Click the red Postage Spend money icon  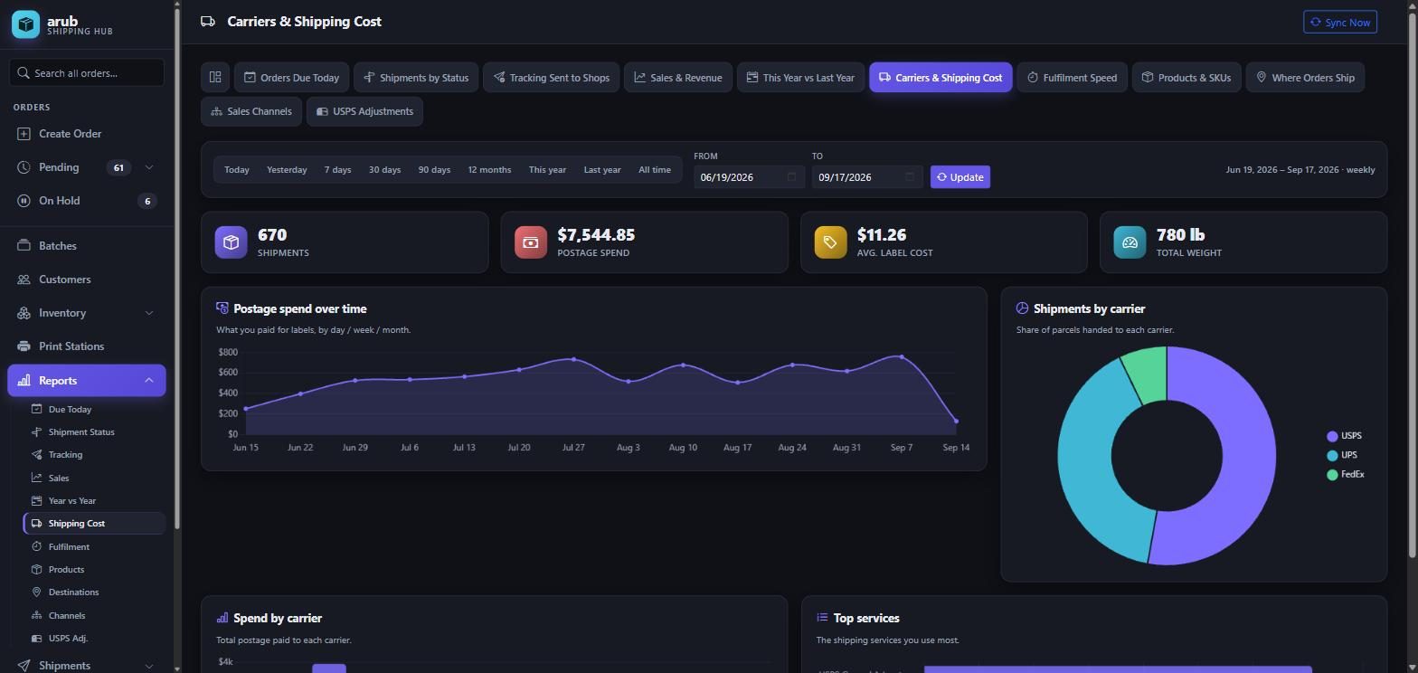tap(531, 242)
